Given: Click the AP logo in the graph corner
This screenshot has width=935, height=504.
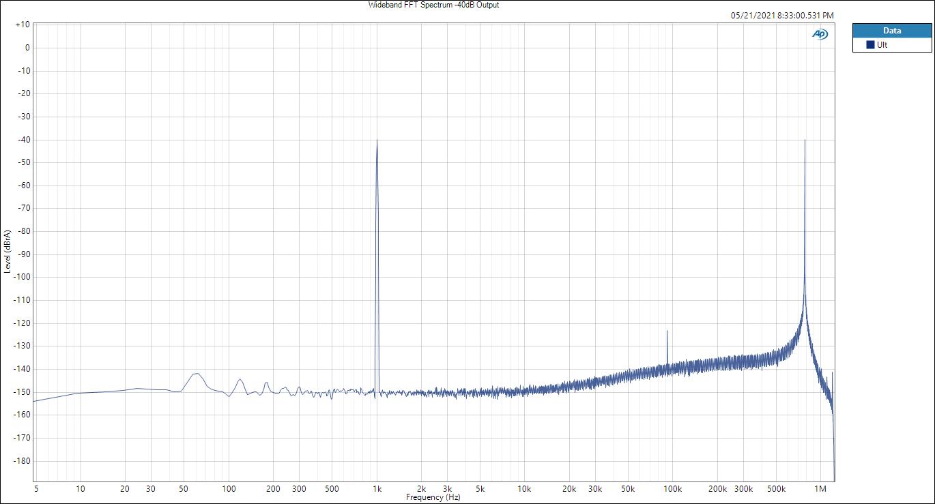Looking at the screenshot, I should 820,34.
